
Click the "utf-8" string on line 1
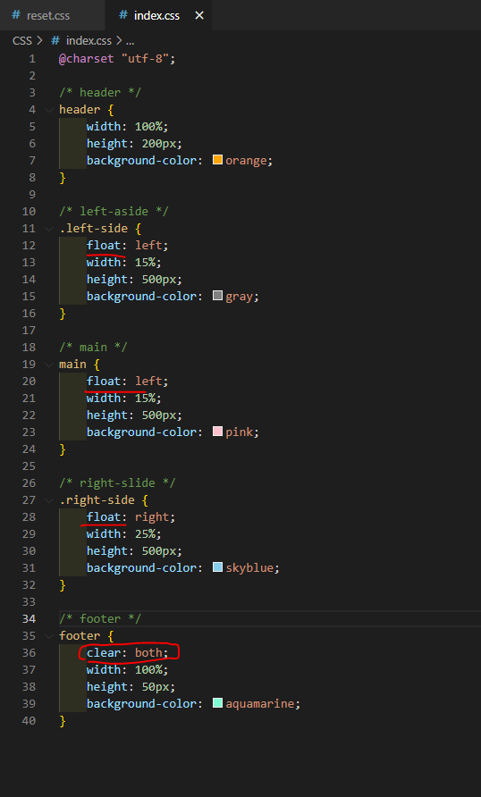point(145,58)
